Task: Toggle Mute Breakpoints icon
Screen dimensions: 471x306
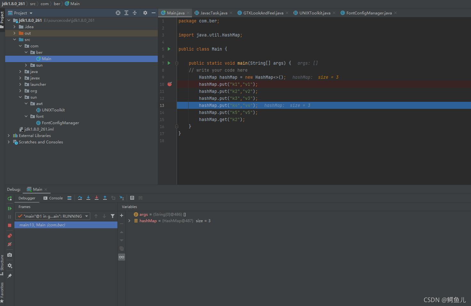Action: point(10,244)
